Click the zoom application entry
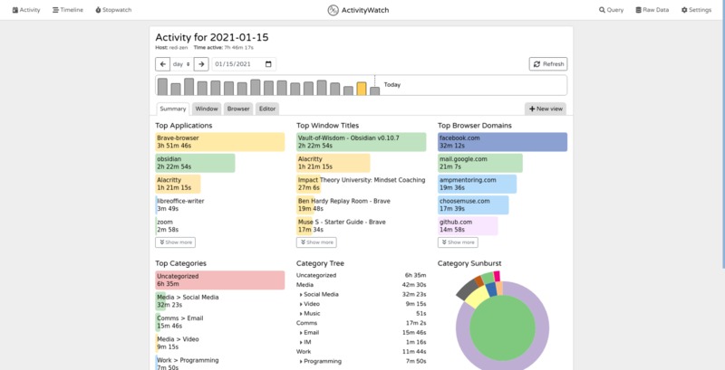Image resolution: width=725 pixels, height=370 pixels. tap(168, 226)
